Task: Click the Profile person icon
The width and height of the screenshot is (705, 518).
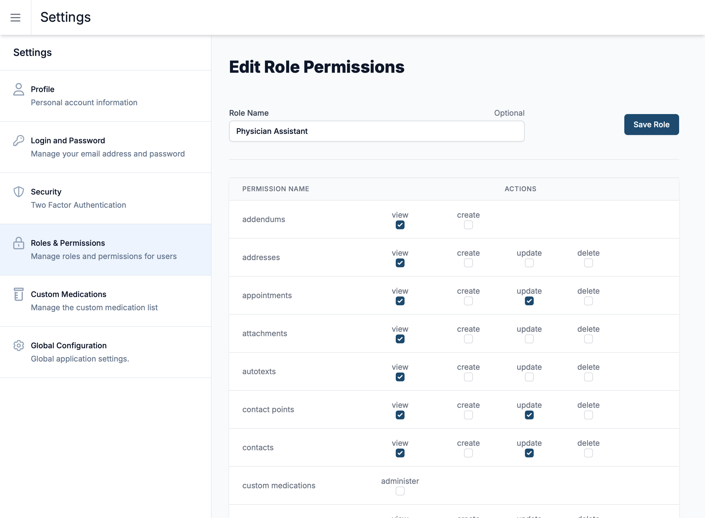Action: [18, 89]
